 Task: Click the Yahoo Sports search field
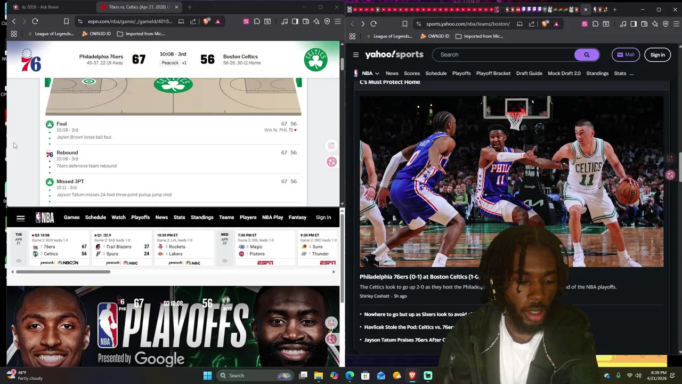pyautogui.click(x=504, y=54)
